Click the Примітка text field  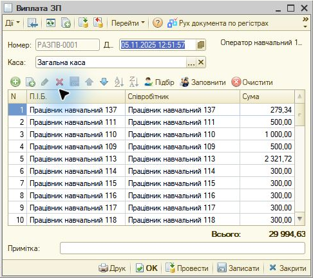182,248
